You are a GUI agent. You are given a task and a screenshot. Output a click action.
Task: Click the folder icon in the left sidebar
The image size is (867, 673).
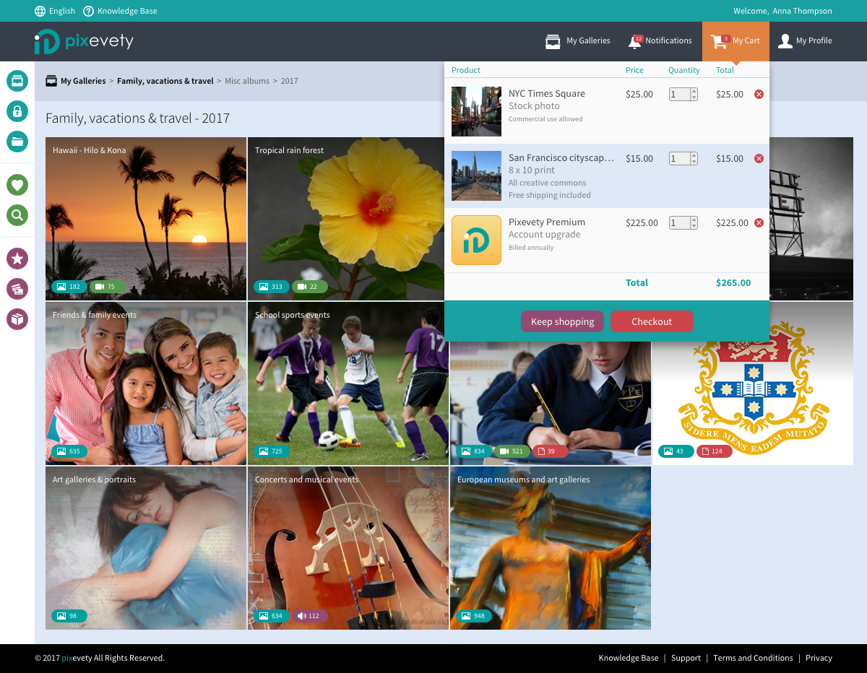click(x=17, y=141)
